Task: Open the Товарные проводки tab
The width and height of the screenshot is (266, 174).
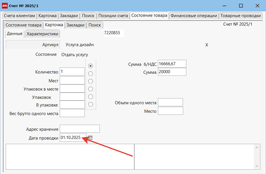Action: [240, 16]
